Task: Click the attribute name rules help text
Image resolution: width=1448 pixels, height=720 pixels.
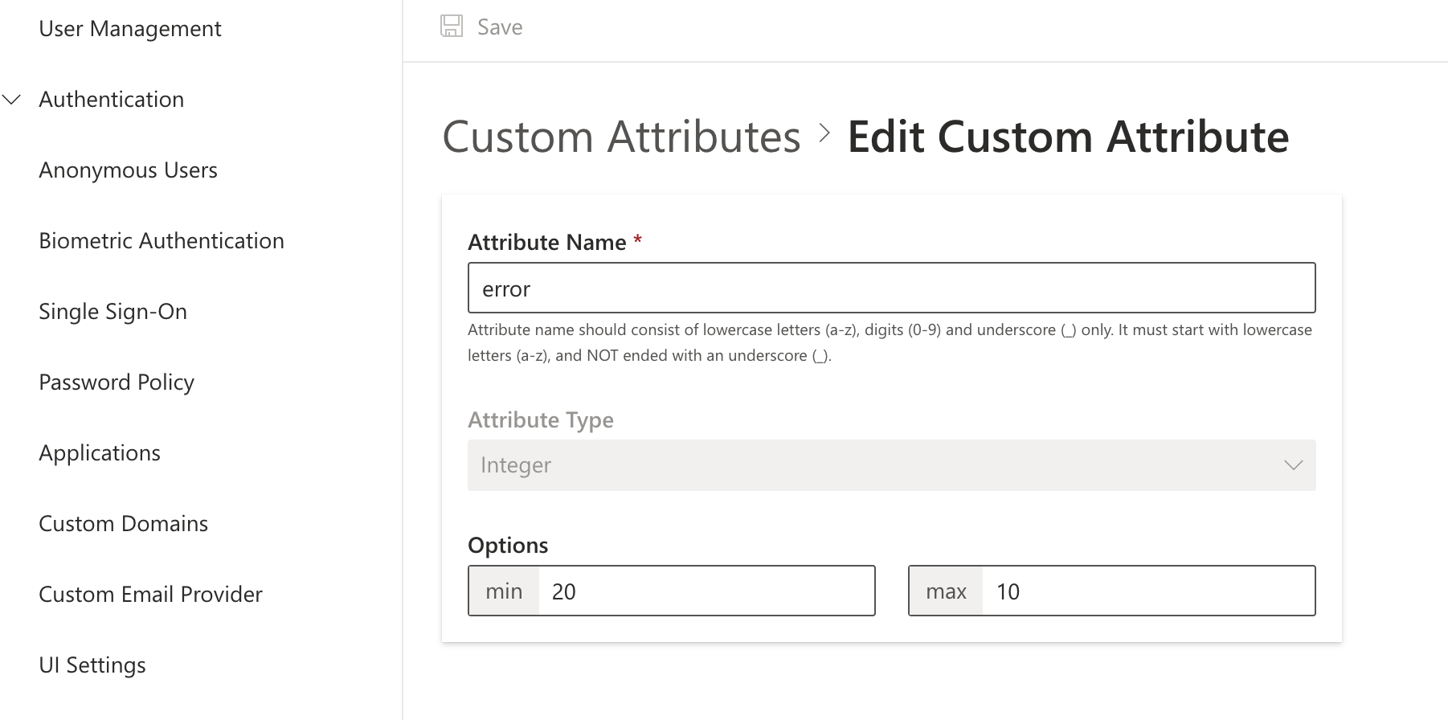Action: click(890, 342)
